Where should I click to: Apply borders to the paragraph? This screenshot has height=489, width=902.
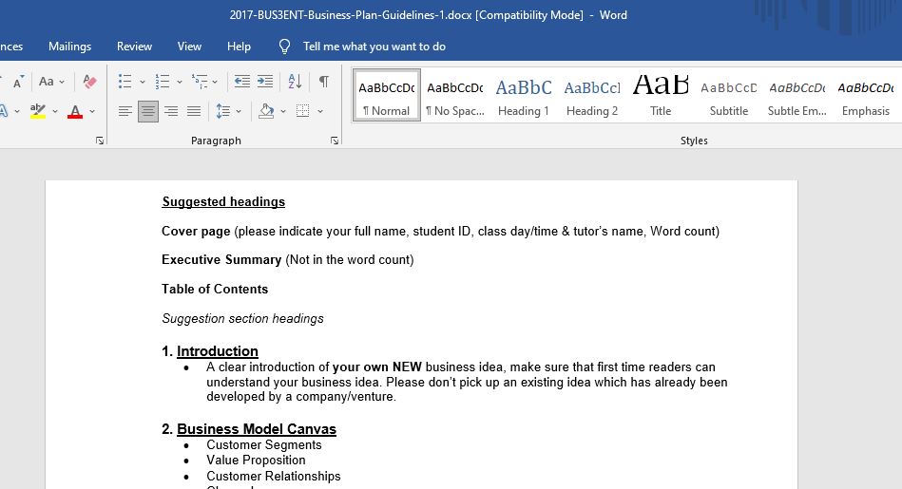(302, 111)
